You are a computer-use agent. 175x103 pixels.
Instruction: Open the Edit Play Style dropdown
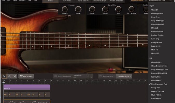click(x=124, y=76)
